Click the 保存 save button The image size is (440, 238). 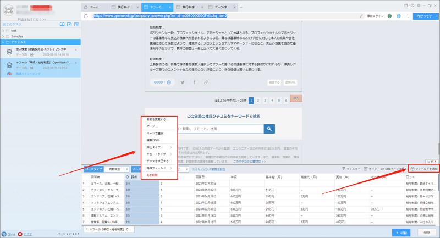tap(427, 233)
